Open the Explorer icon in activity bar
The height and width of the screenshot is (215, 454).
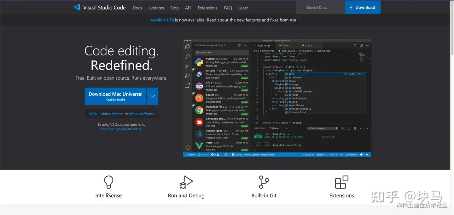pyautogui.click(x=187, y=47)
